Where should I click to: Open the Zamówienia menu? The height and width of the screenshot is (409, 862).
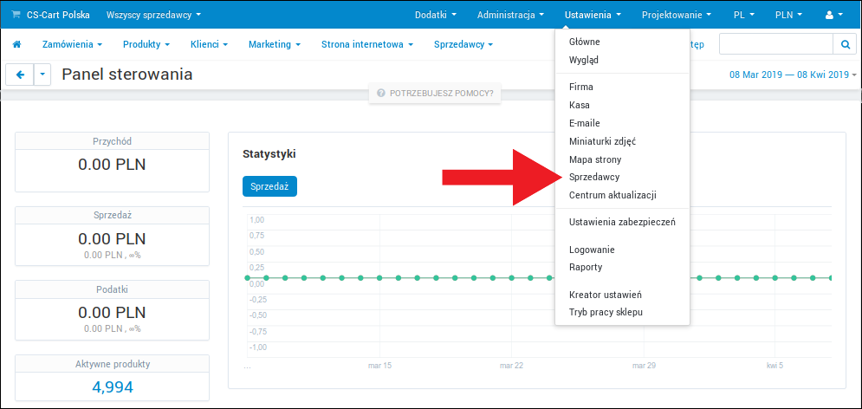[x=72, y=44]
